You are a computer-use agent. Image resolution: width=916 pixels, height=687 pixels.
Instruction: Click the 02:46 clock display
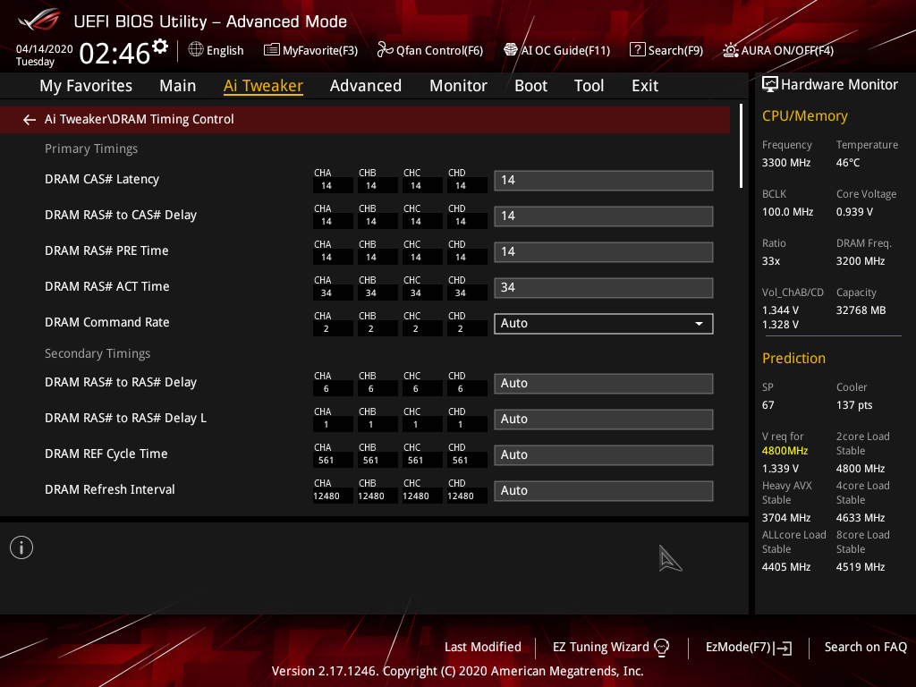pyautogui.click(x=114, y=53)
